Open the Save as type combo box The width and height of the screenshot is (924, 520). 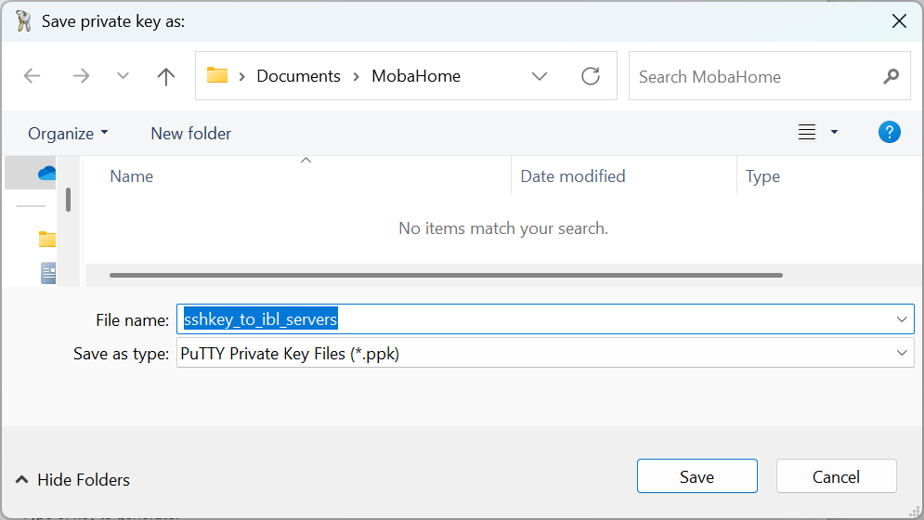click(545, 353)
